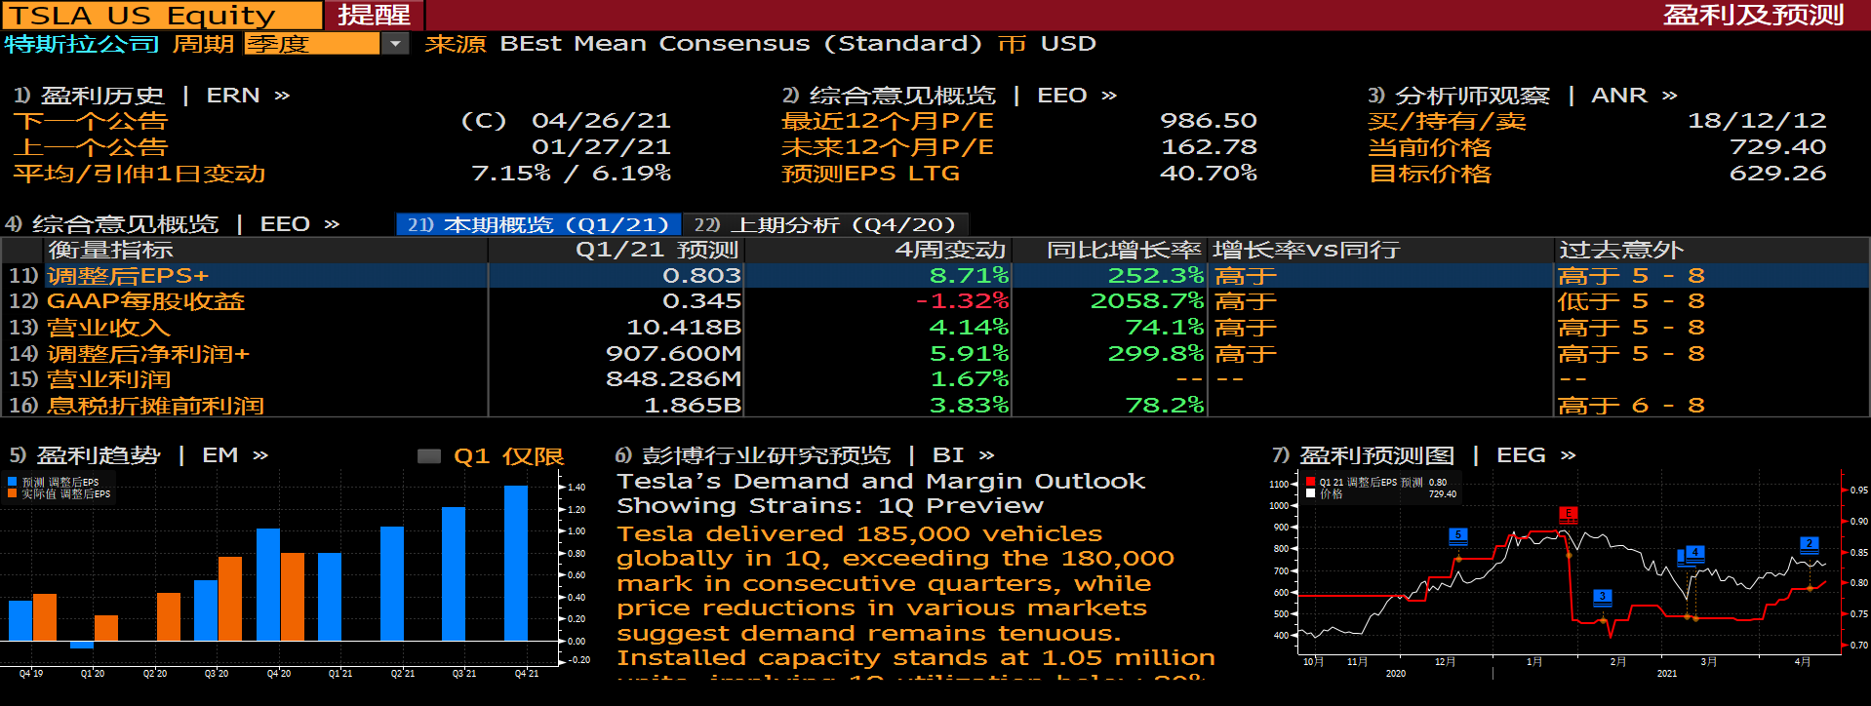Select row 14) 调整后净利润+
This screenshot has height=706, width=1871.
935,353
